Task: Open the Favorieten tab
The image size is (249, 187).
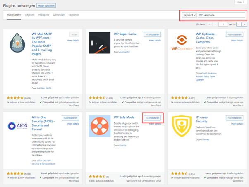Action: click(74, 15)
